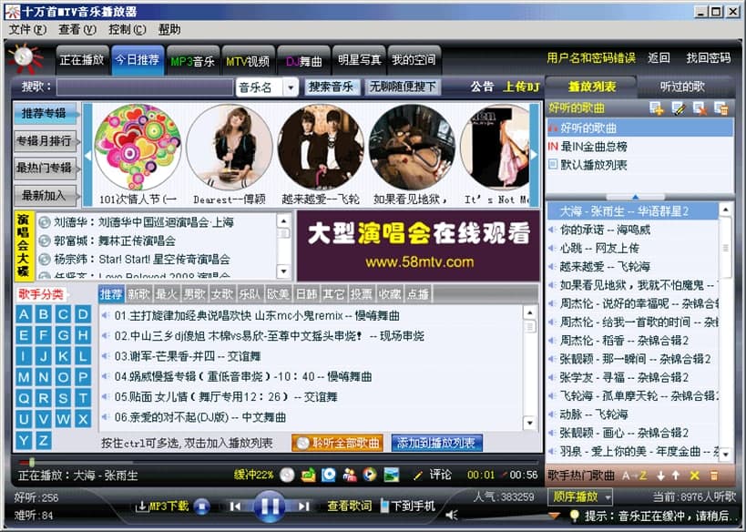Click the edit playlist pencil icon
The image size is (746, 532).
[x=678, y=108]
